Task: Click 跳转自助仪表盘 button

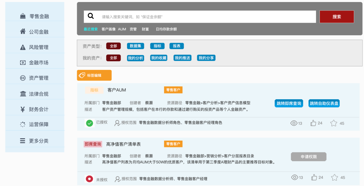Action: 324,103
